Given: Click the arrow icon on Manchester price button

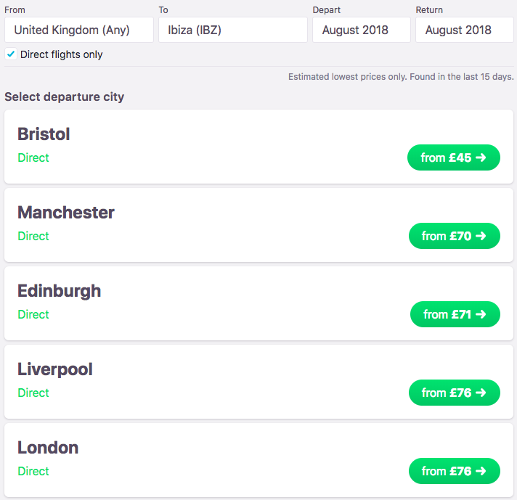Looking at the screenshot, I should (481, 236).
